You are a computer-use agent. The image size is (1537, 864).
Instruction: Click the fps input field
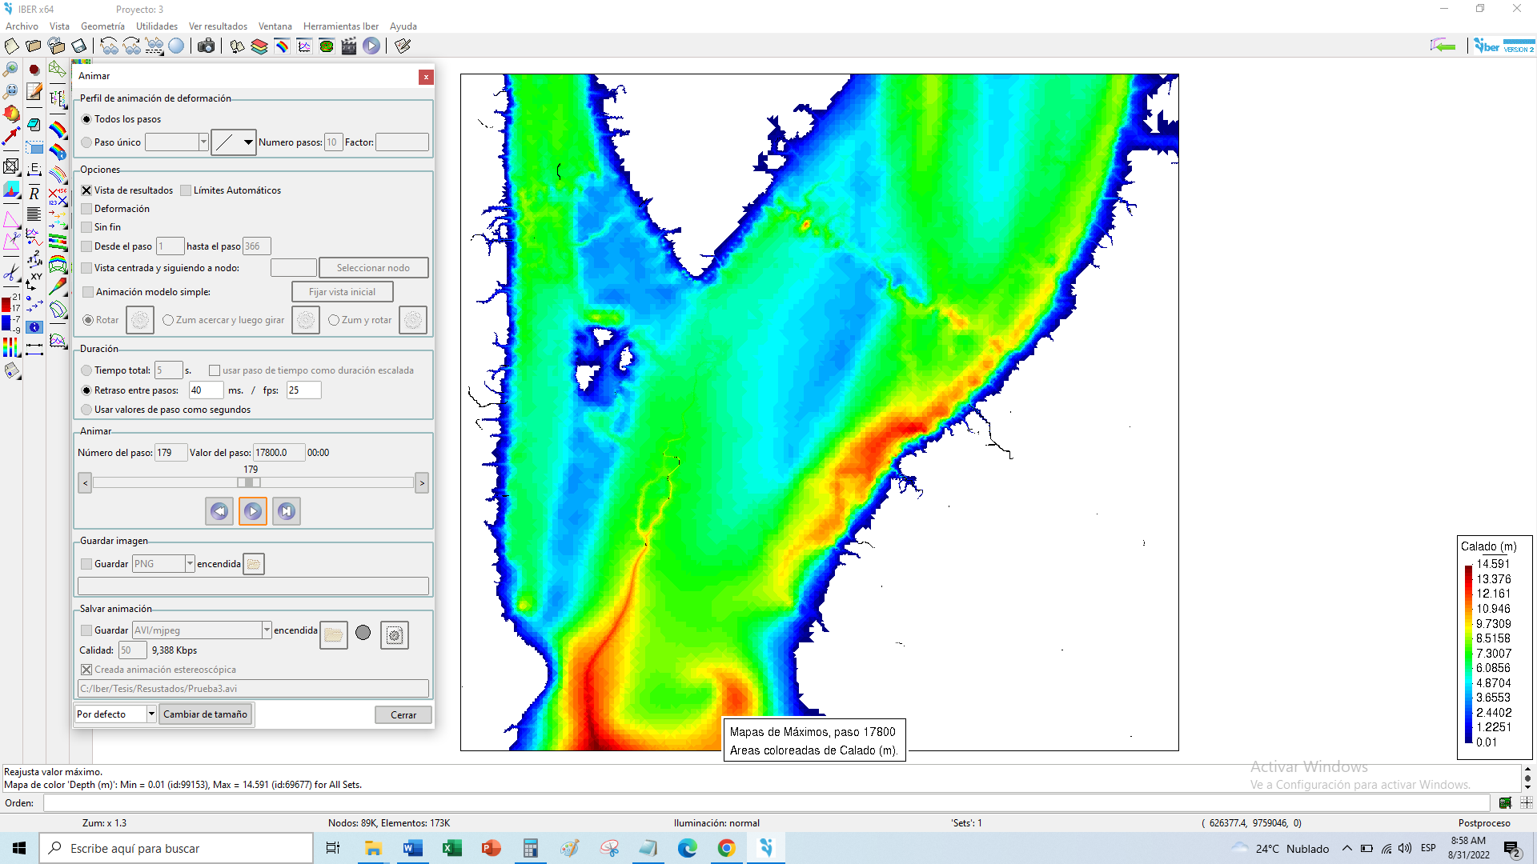tap(304, 390)
